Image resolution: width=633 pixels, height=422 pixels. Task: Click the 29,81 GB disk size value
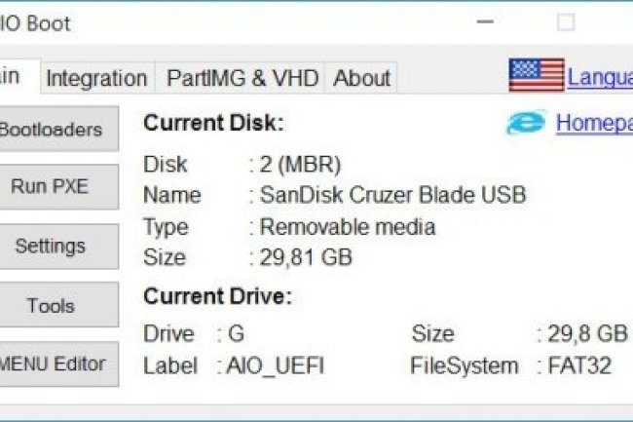coord(306,257)
